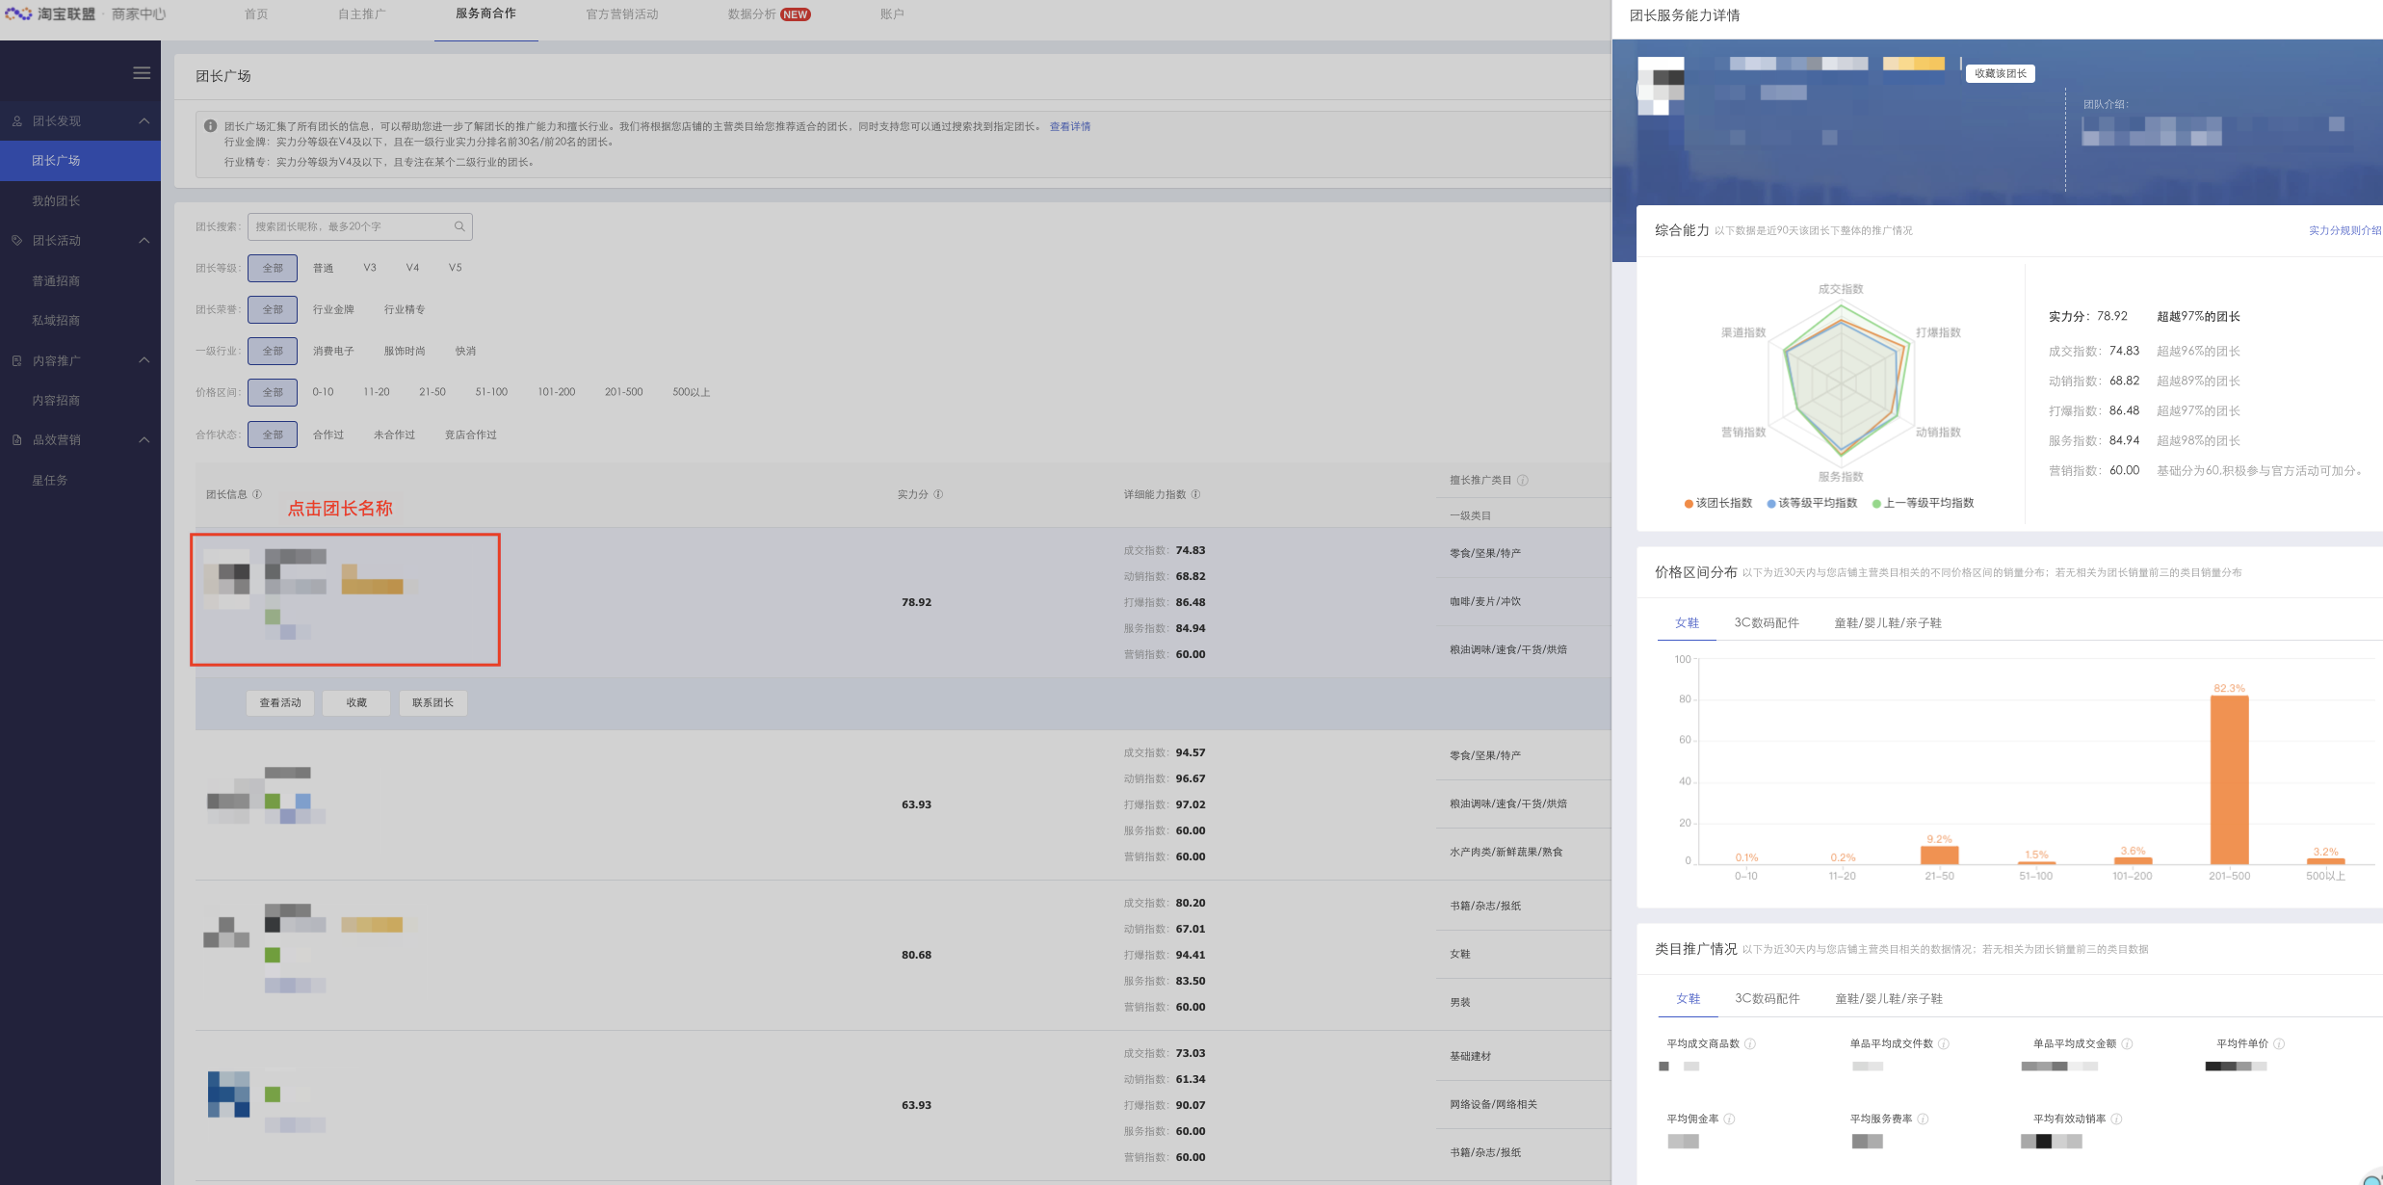Select V5 team leader level filter

tap(455, 268)
